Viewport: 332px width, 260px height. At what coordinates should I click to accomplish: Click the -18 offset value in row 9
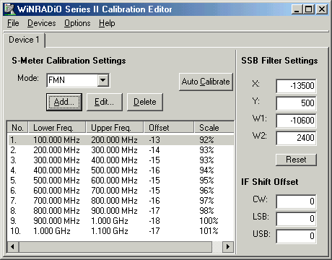[154, 221]
